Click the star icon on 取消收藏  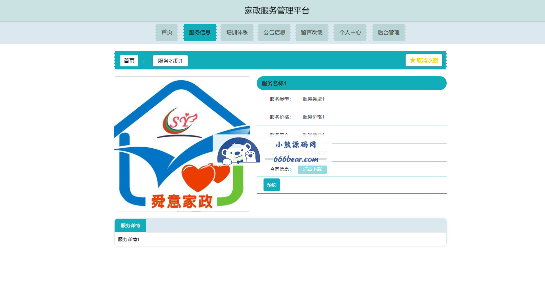click(x=412, y=60)
